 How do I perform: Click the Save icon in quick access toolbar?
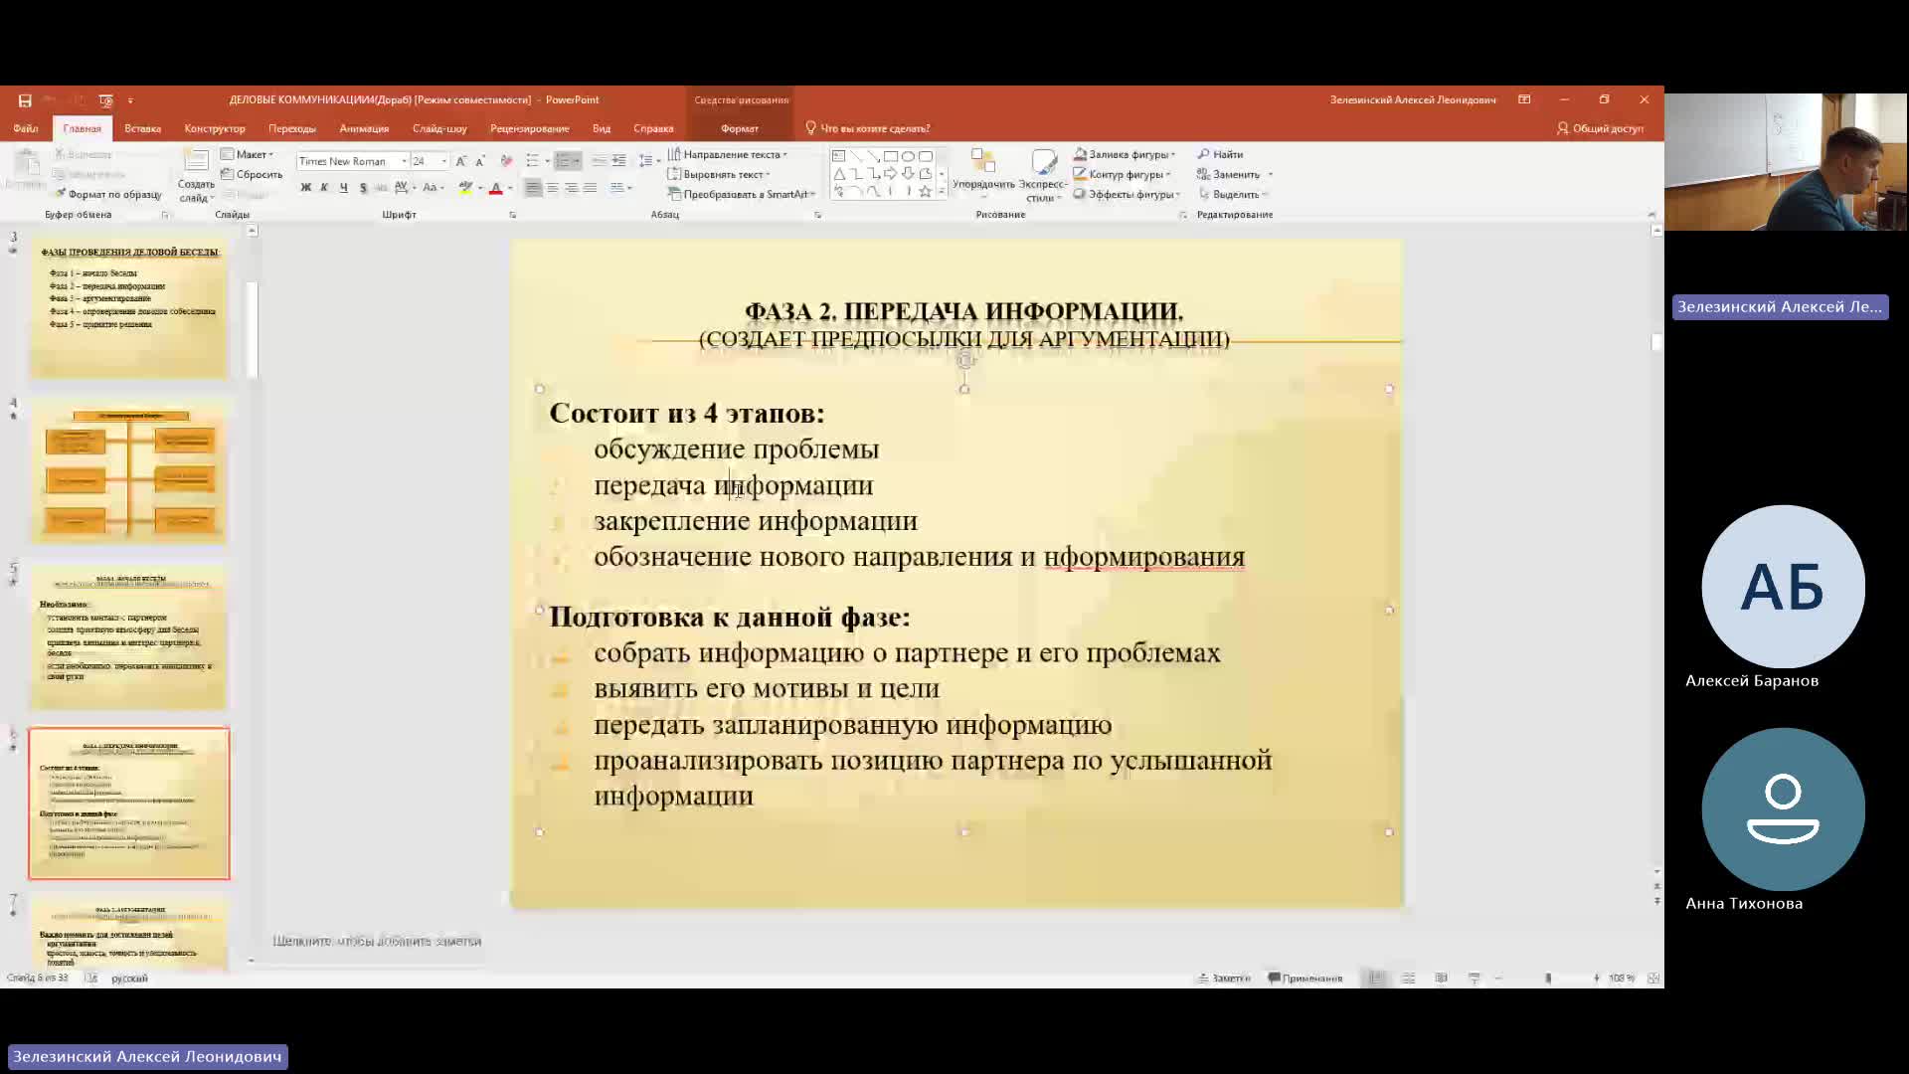[25, 100]
